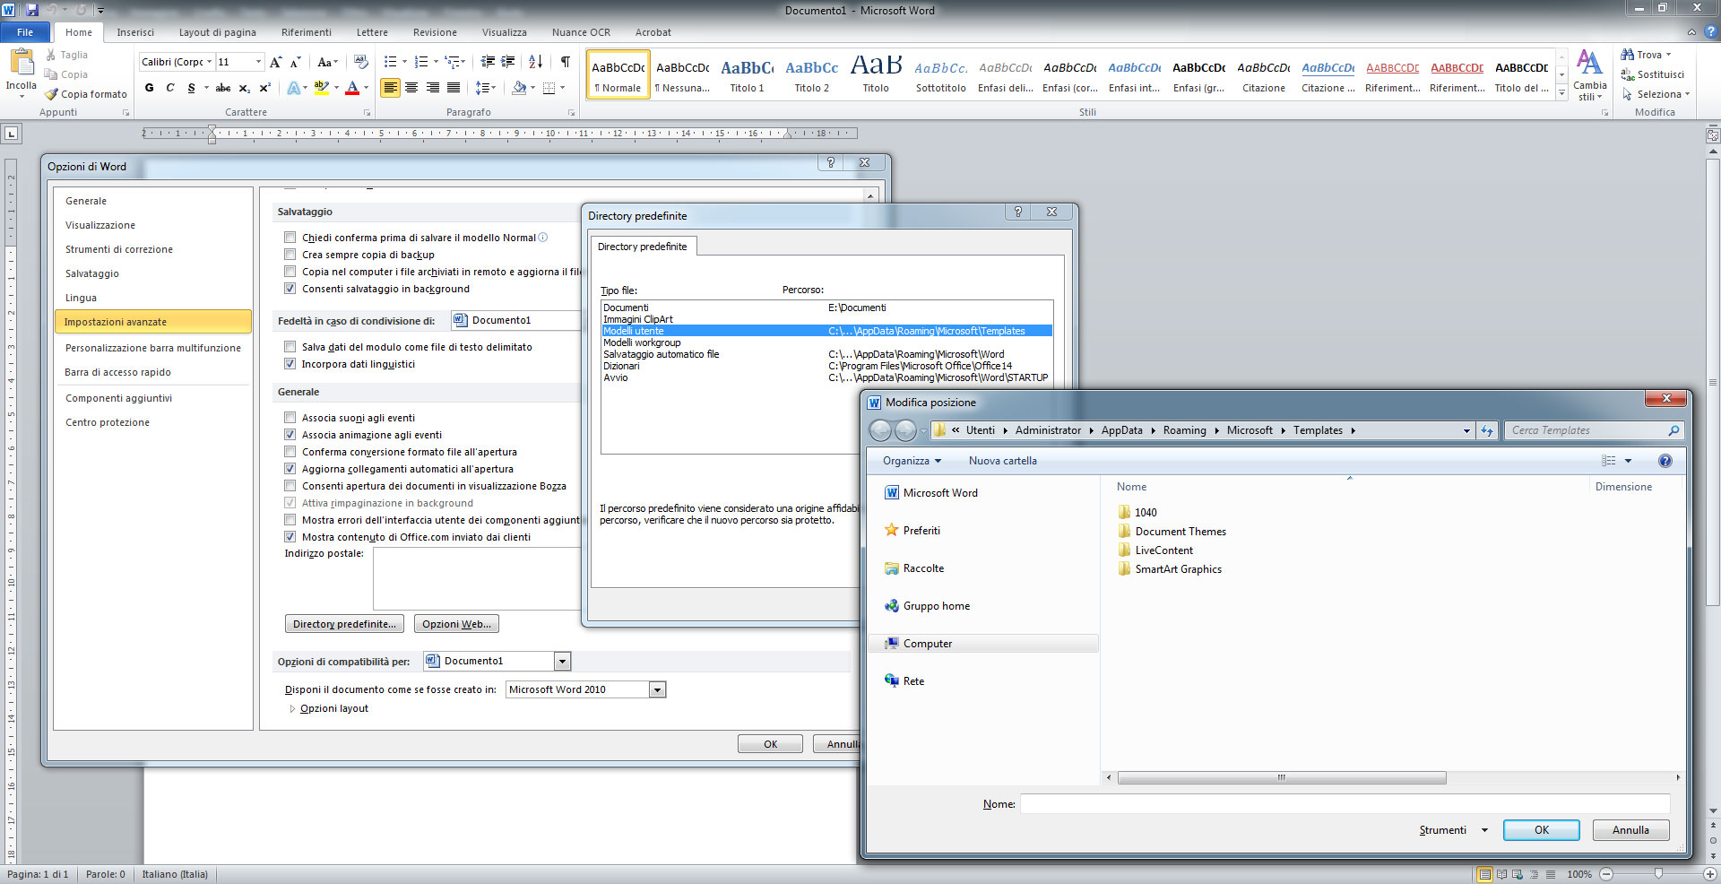This screenshot has width=1721, height=884.
Task: Open the text highlight color picker
Action: (x=335, y=88)
